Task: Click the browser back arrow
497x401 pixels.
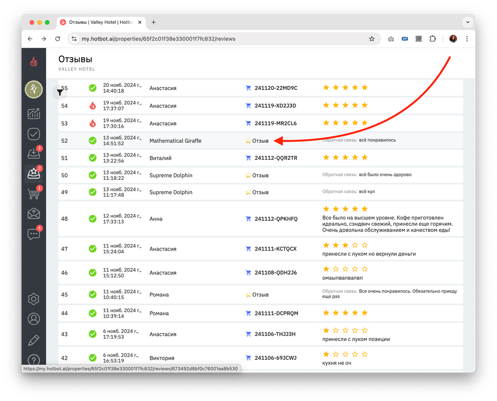Action: click(30, 39)
